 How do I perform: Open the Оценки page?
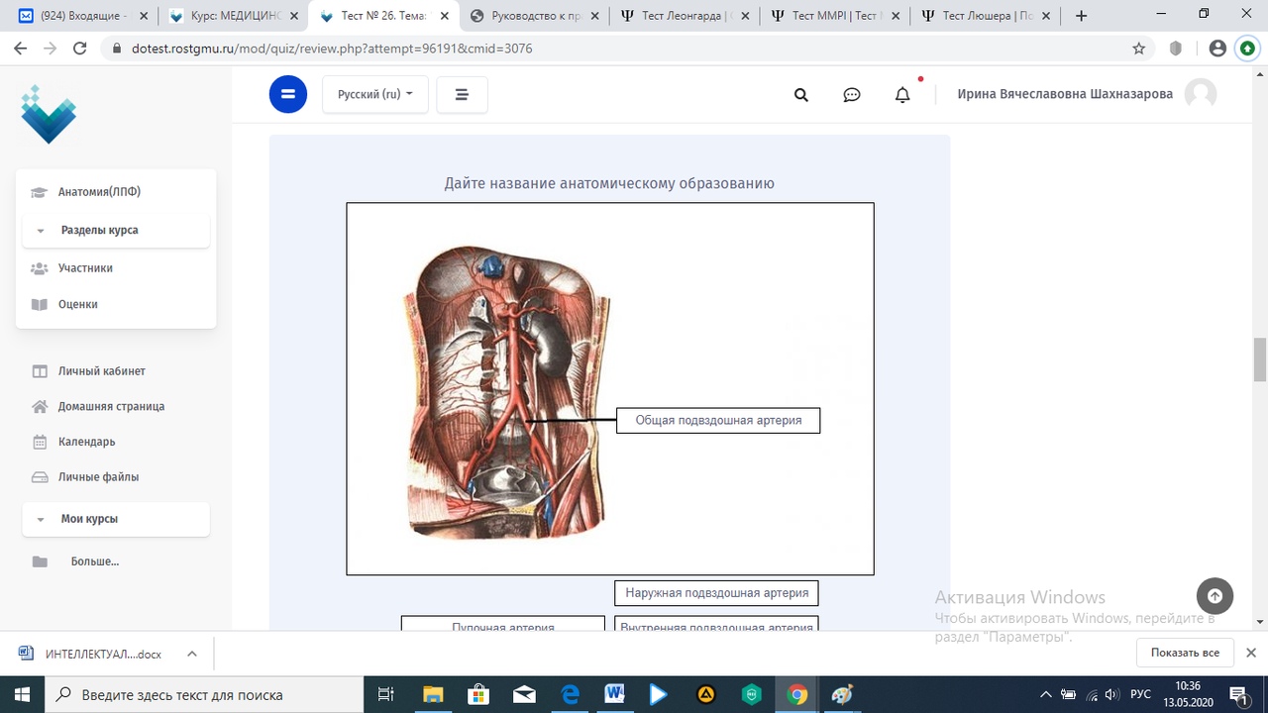pos(77,305)
